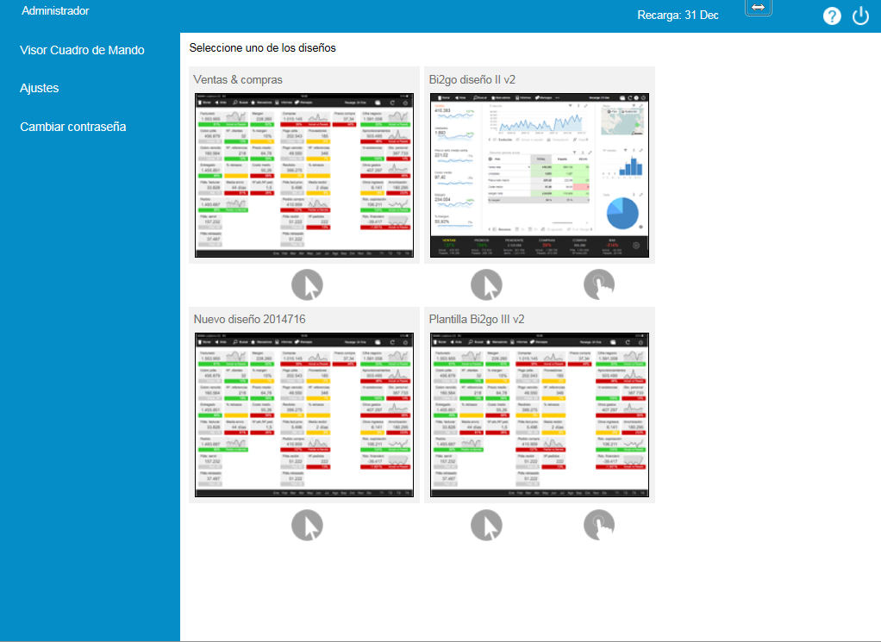The width and height of the screenshot is (881, 642).
Task: Launch Plantilla Bi2go III v2 mouse mode icon
Action: [486, 525]
